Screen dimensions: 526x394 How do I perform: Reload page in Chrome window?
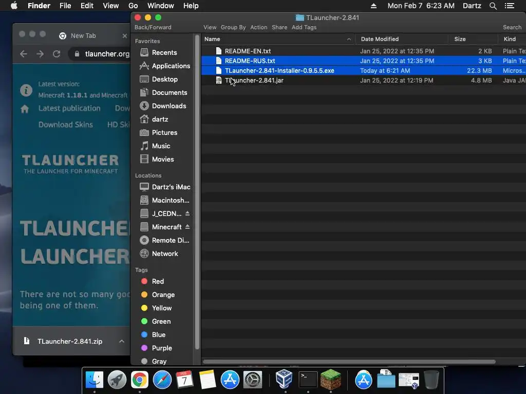click(x=57, y=54)
